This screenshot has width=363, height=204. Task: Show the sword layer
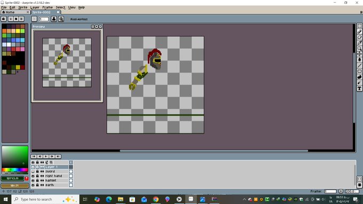click(33, 172)
